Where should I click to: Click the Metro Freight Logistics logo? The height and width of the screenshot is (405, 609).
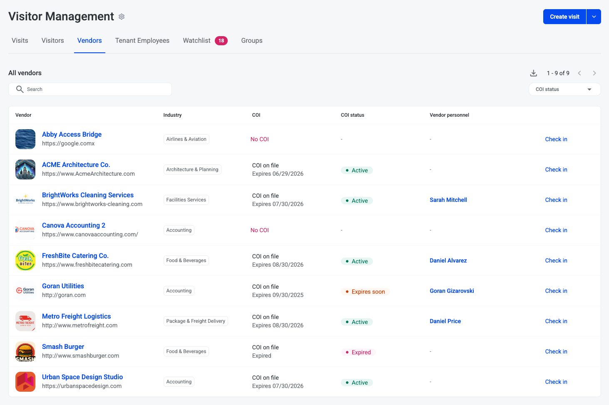click(25, 321)
